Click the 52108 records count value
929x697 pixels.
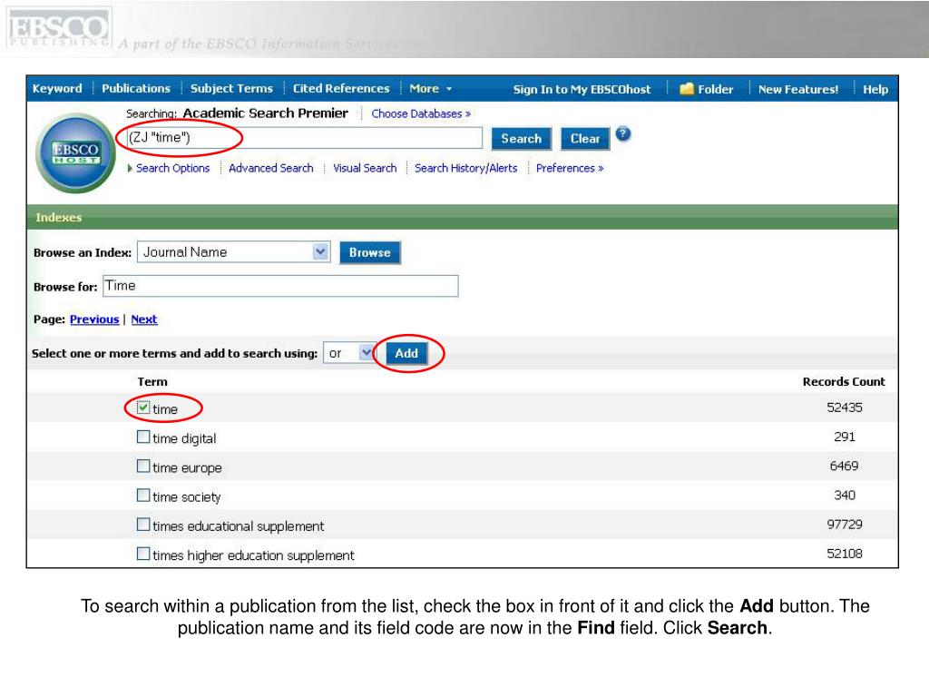[845, 554]
